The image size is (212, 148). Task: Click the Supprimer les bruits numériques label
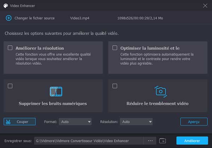53,104
